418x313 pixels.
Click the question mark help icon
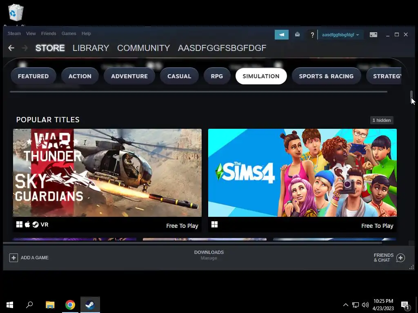[x=312, y=35]
